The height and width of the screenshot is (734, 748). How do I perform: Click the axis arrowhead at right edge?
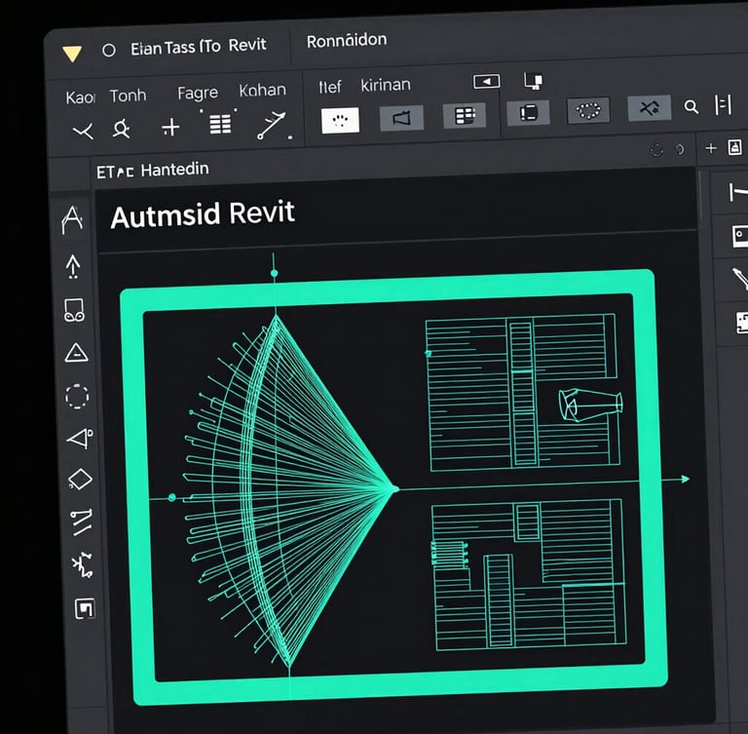click(685, 479)
